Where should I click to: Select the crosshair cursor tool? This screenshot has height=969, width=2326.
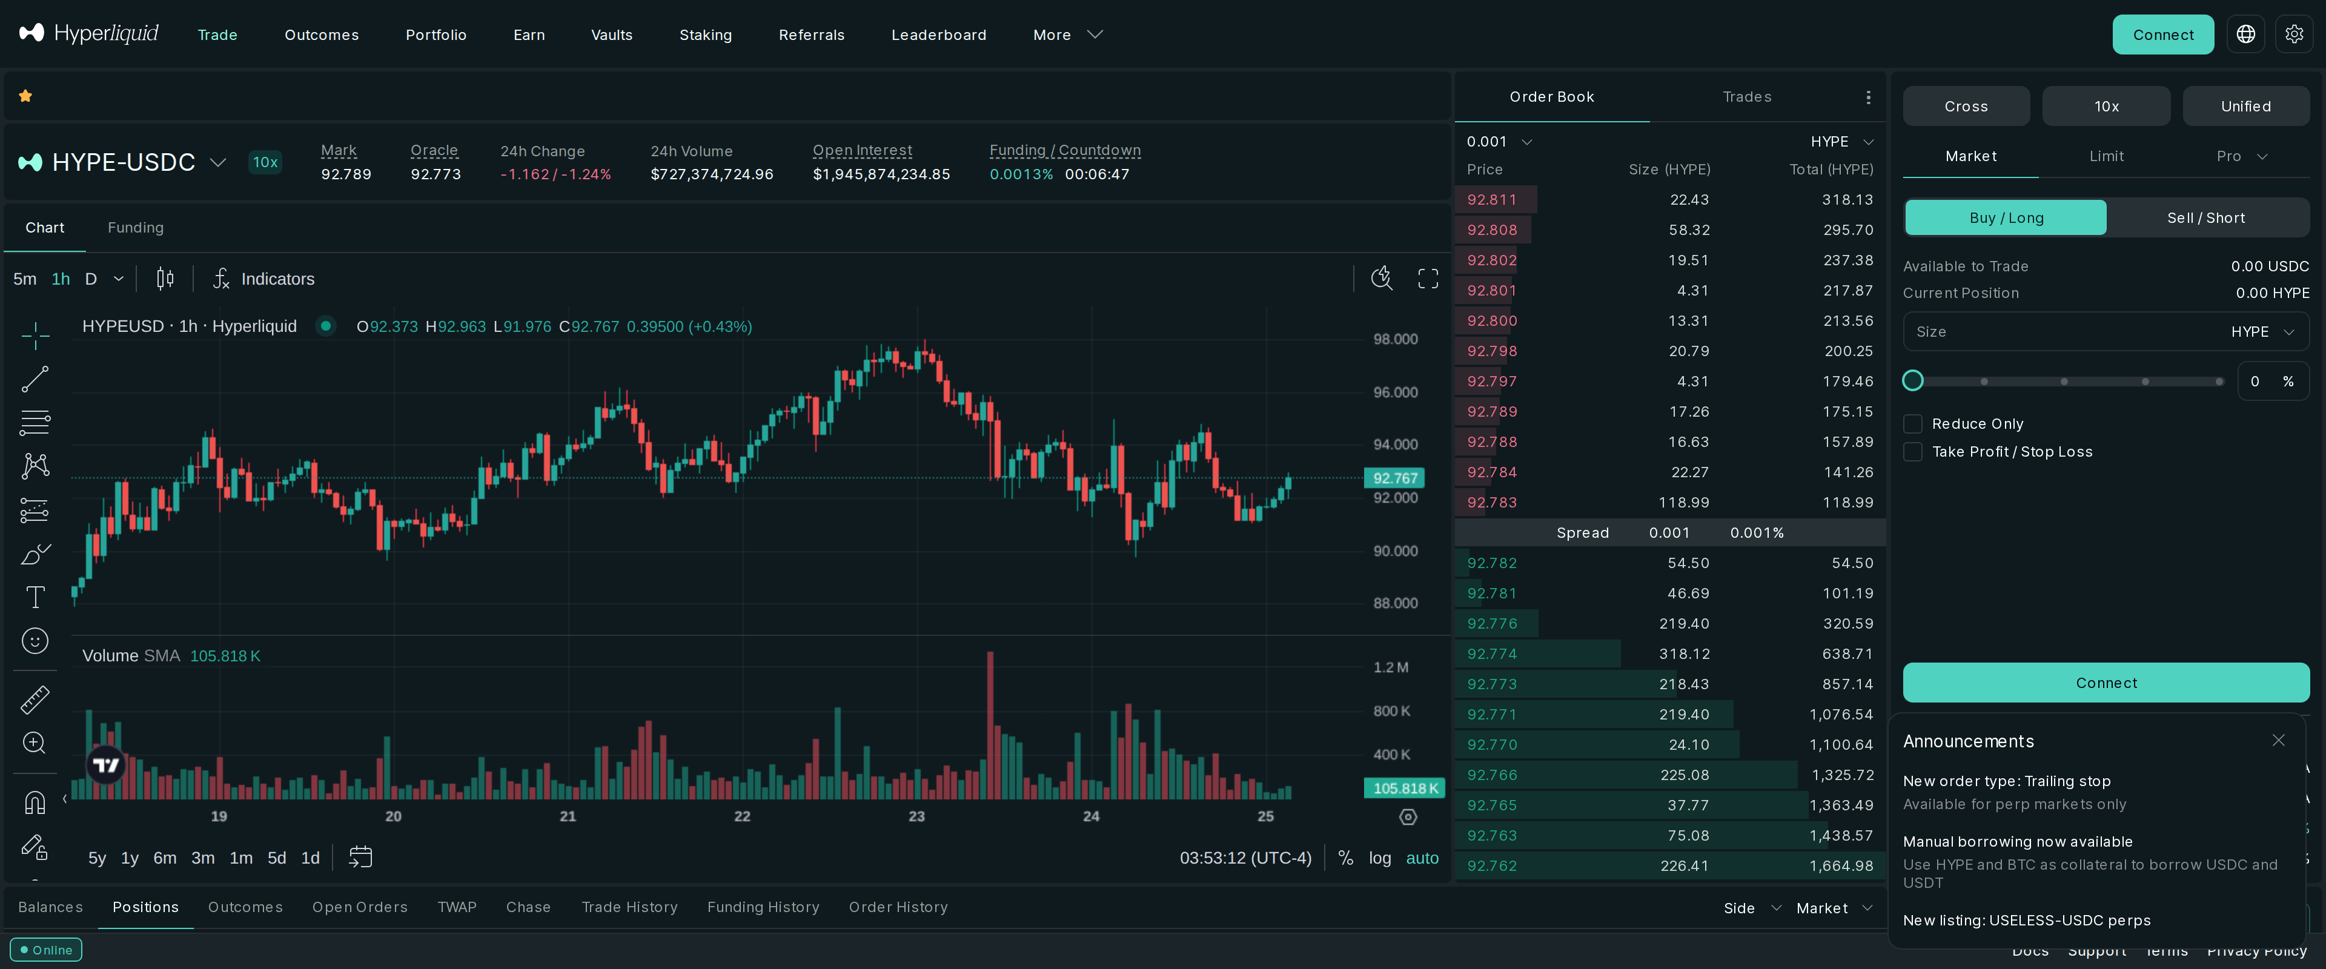pos(35,335)
